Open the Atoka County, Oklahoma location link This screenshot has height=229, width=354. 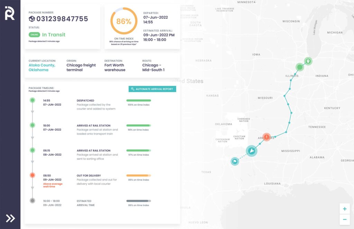(42, 67)
